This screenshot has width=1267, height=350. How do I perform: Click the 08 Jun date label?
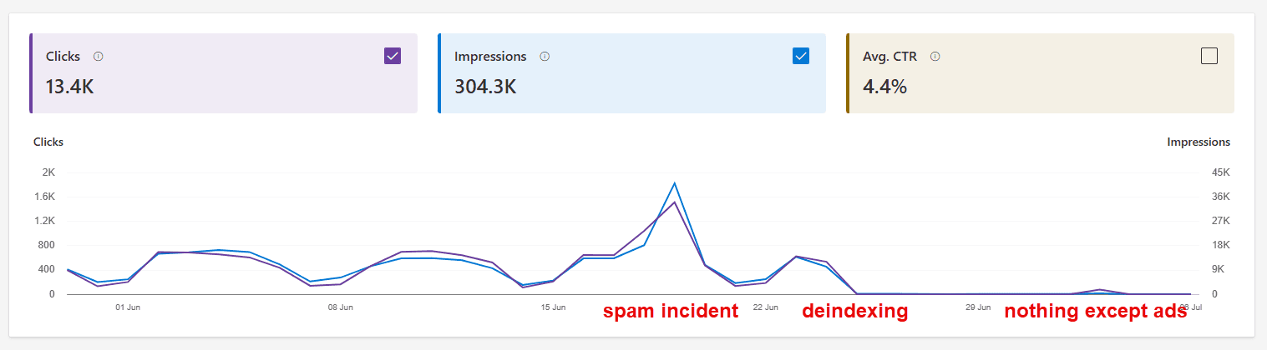coord(340,307)
